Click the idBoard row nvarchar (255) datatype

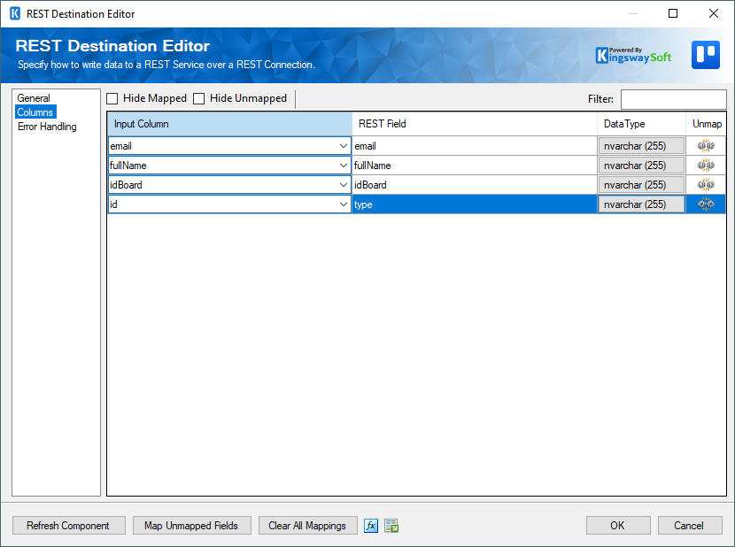click(641, 185)
